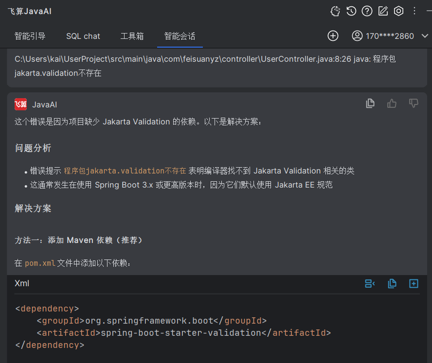This screenshot has width=432, height=363.
Task: Expand the account 170****2860 dropdown arrow
Action: pos(424,36)
